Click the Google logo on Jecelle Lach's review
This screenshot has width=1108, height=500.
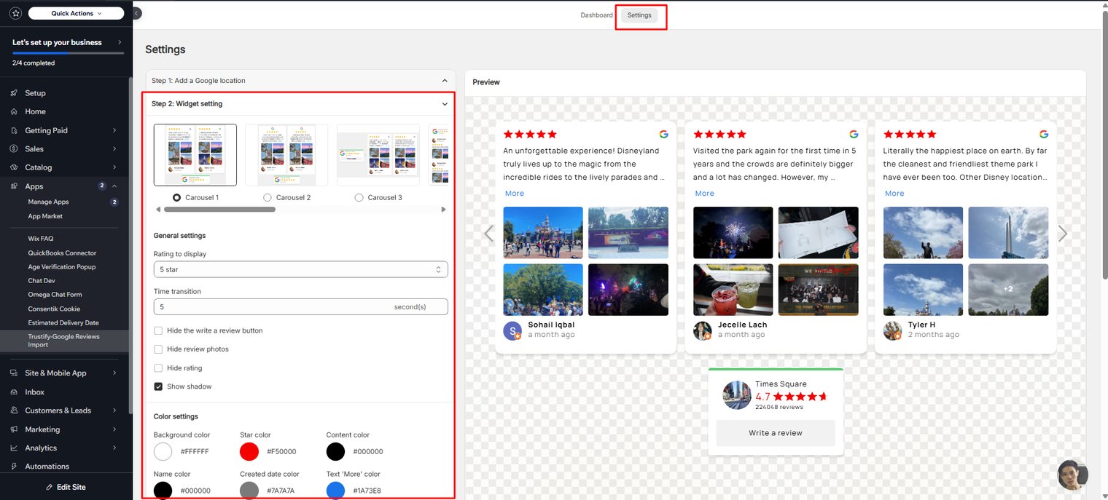pos(854,134)
